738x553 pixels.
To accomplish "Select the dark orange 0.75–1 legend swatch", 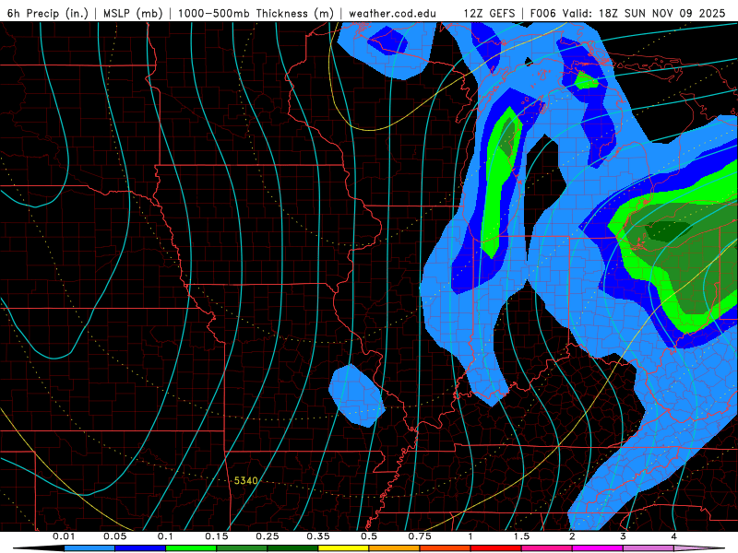I will 446,548.
